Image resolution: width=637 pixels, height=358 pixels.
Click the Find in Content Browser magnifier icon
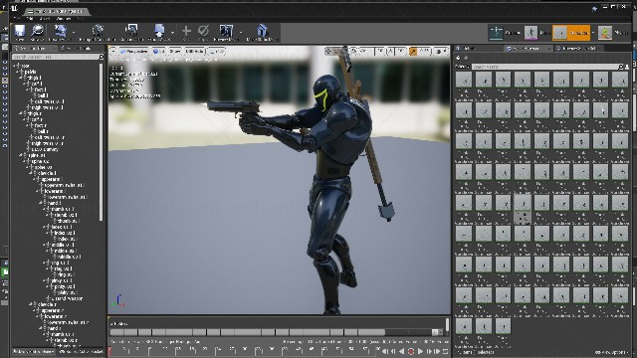point(38,31)
